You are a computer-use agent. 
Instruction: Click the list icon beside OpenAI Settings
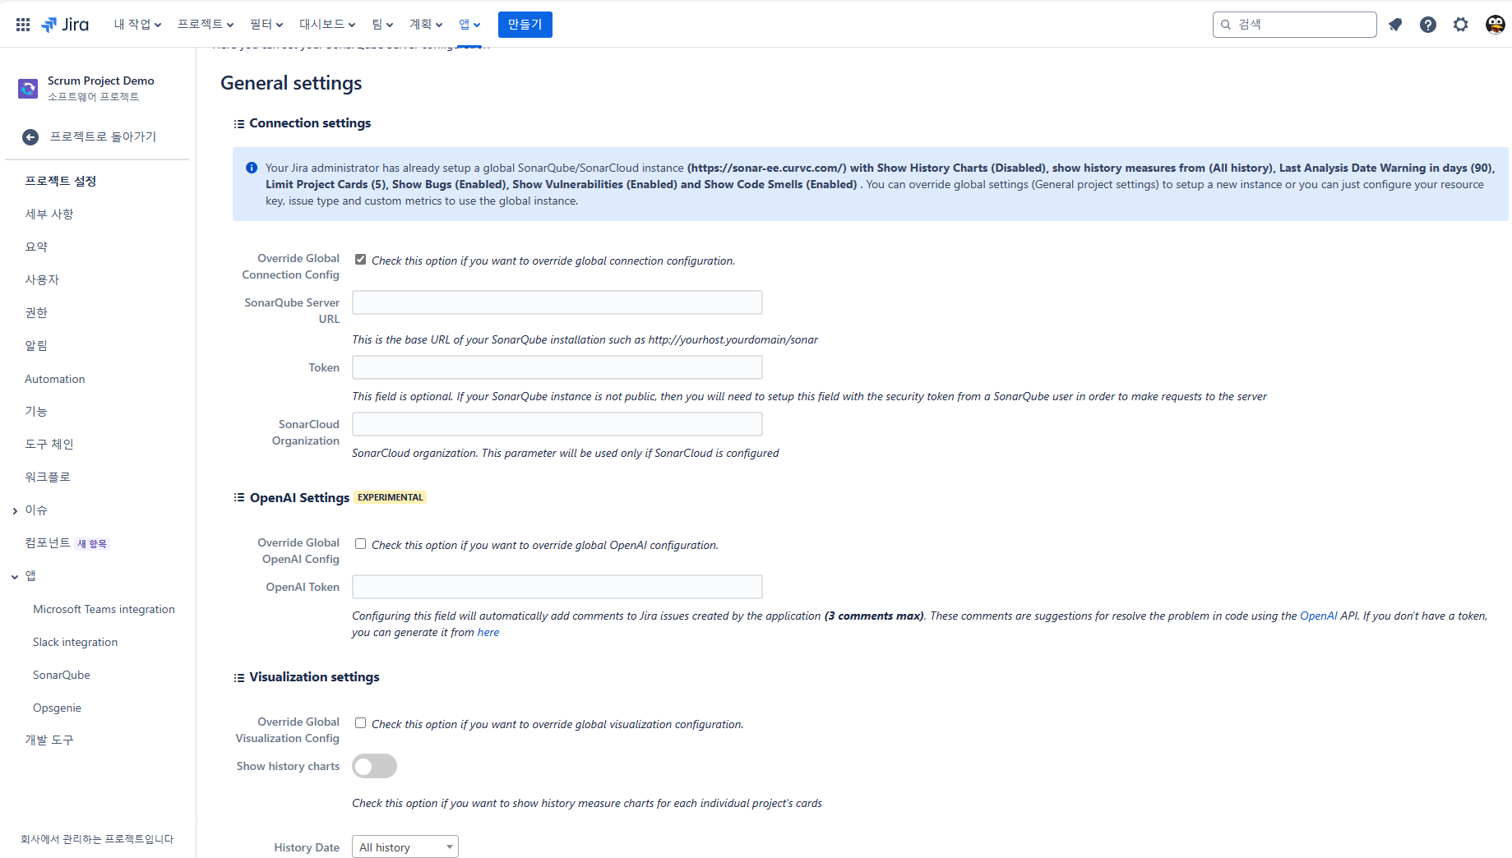pos(239,497)
